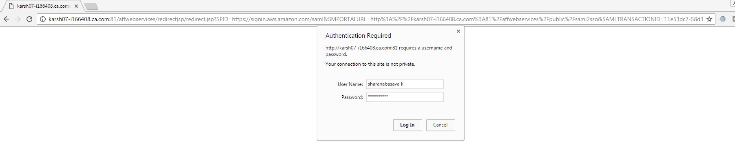The width and height of the screenshot is (735, 161).
Task: Dismiss the Authentication Required dialog with X
Action: (x=458, y=31)
